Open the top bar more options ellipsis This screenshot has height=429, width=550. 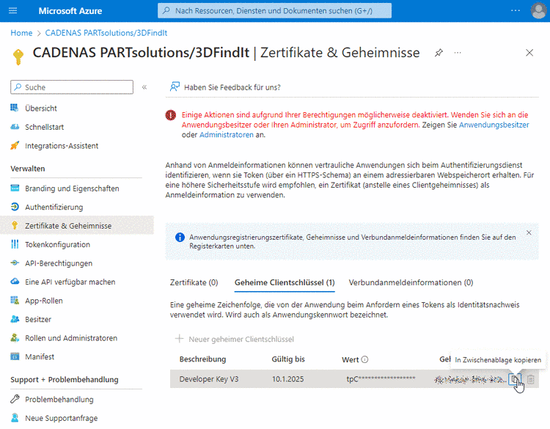tap(516, 10)
